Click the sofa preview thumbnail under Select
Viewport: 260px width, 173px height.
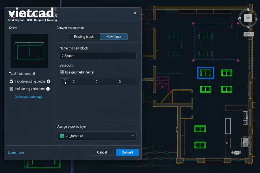[29, 51]
